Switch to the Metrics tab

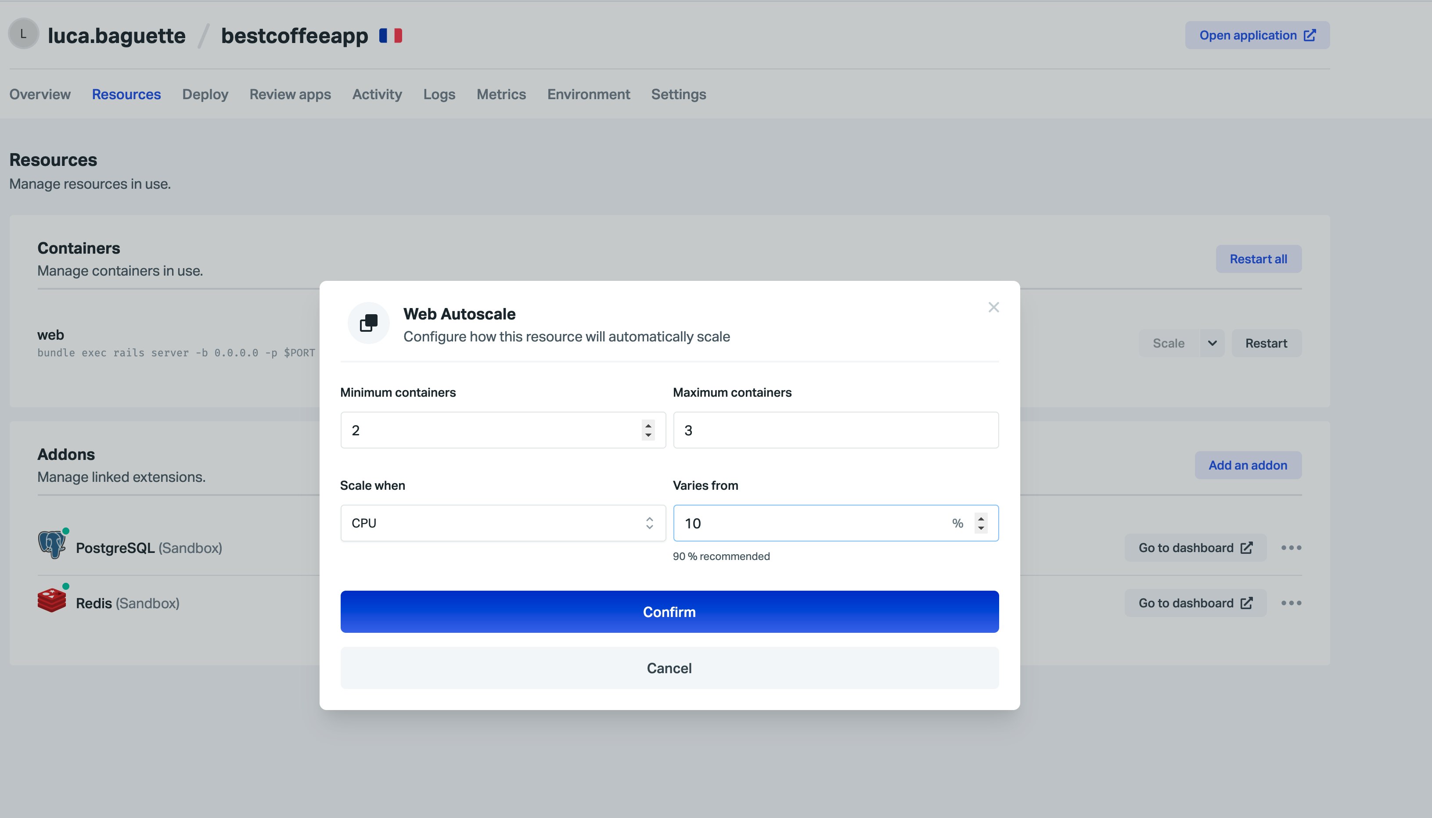[501, 94]
